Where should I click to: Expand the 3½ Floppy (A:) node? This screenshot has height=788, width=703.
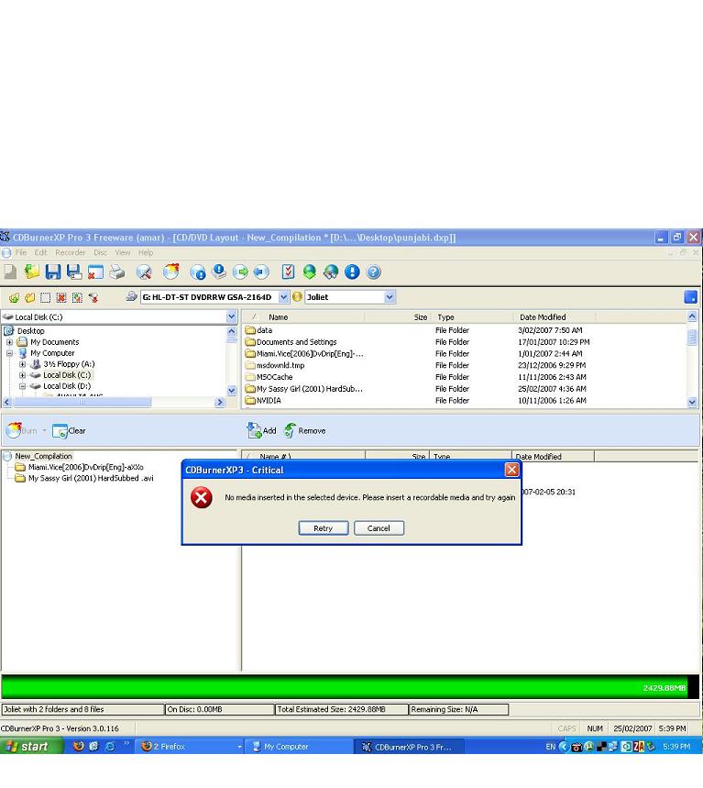[x=23, y=364]
